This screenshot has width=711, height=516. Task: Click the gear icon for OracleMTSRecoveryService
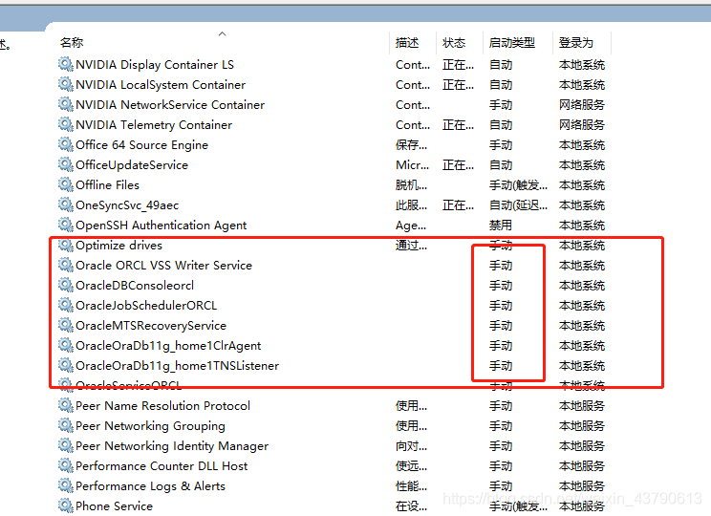point(66,325)
